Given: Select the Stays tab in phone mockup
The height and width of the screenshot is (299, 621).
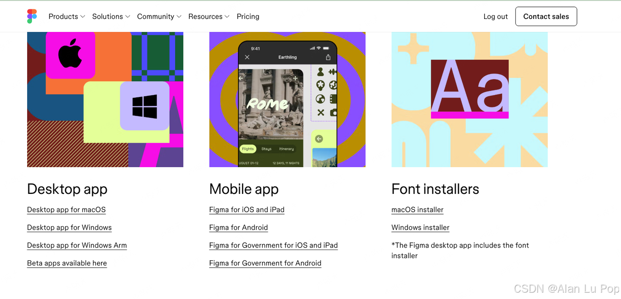Looking at the screenshot, I should point(266,149).
